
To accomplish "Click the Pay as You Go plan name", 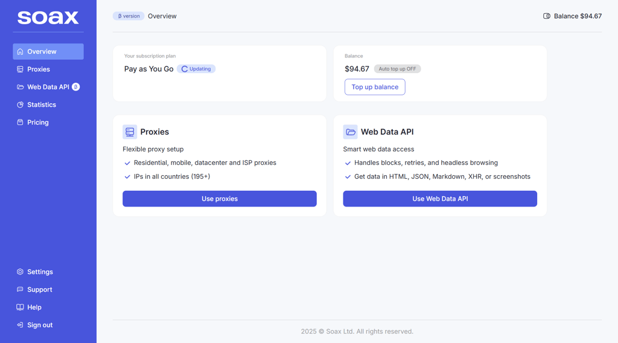I will coord(148,69).
